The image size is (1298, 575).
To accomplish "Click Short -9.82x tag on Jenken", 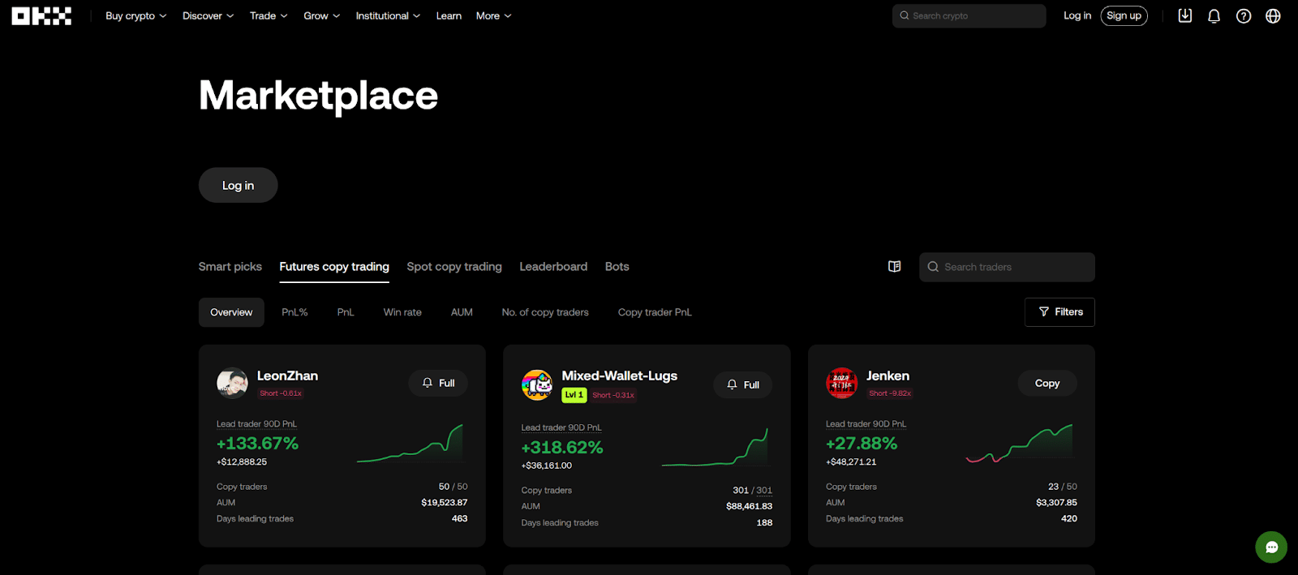I will click(890, 393).
